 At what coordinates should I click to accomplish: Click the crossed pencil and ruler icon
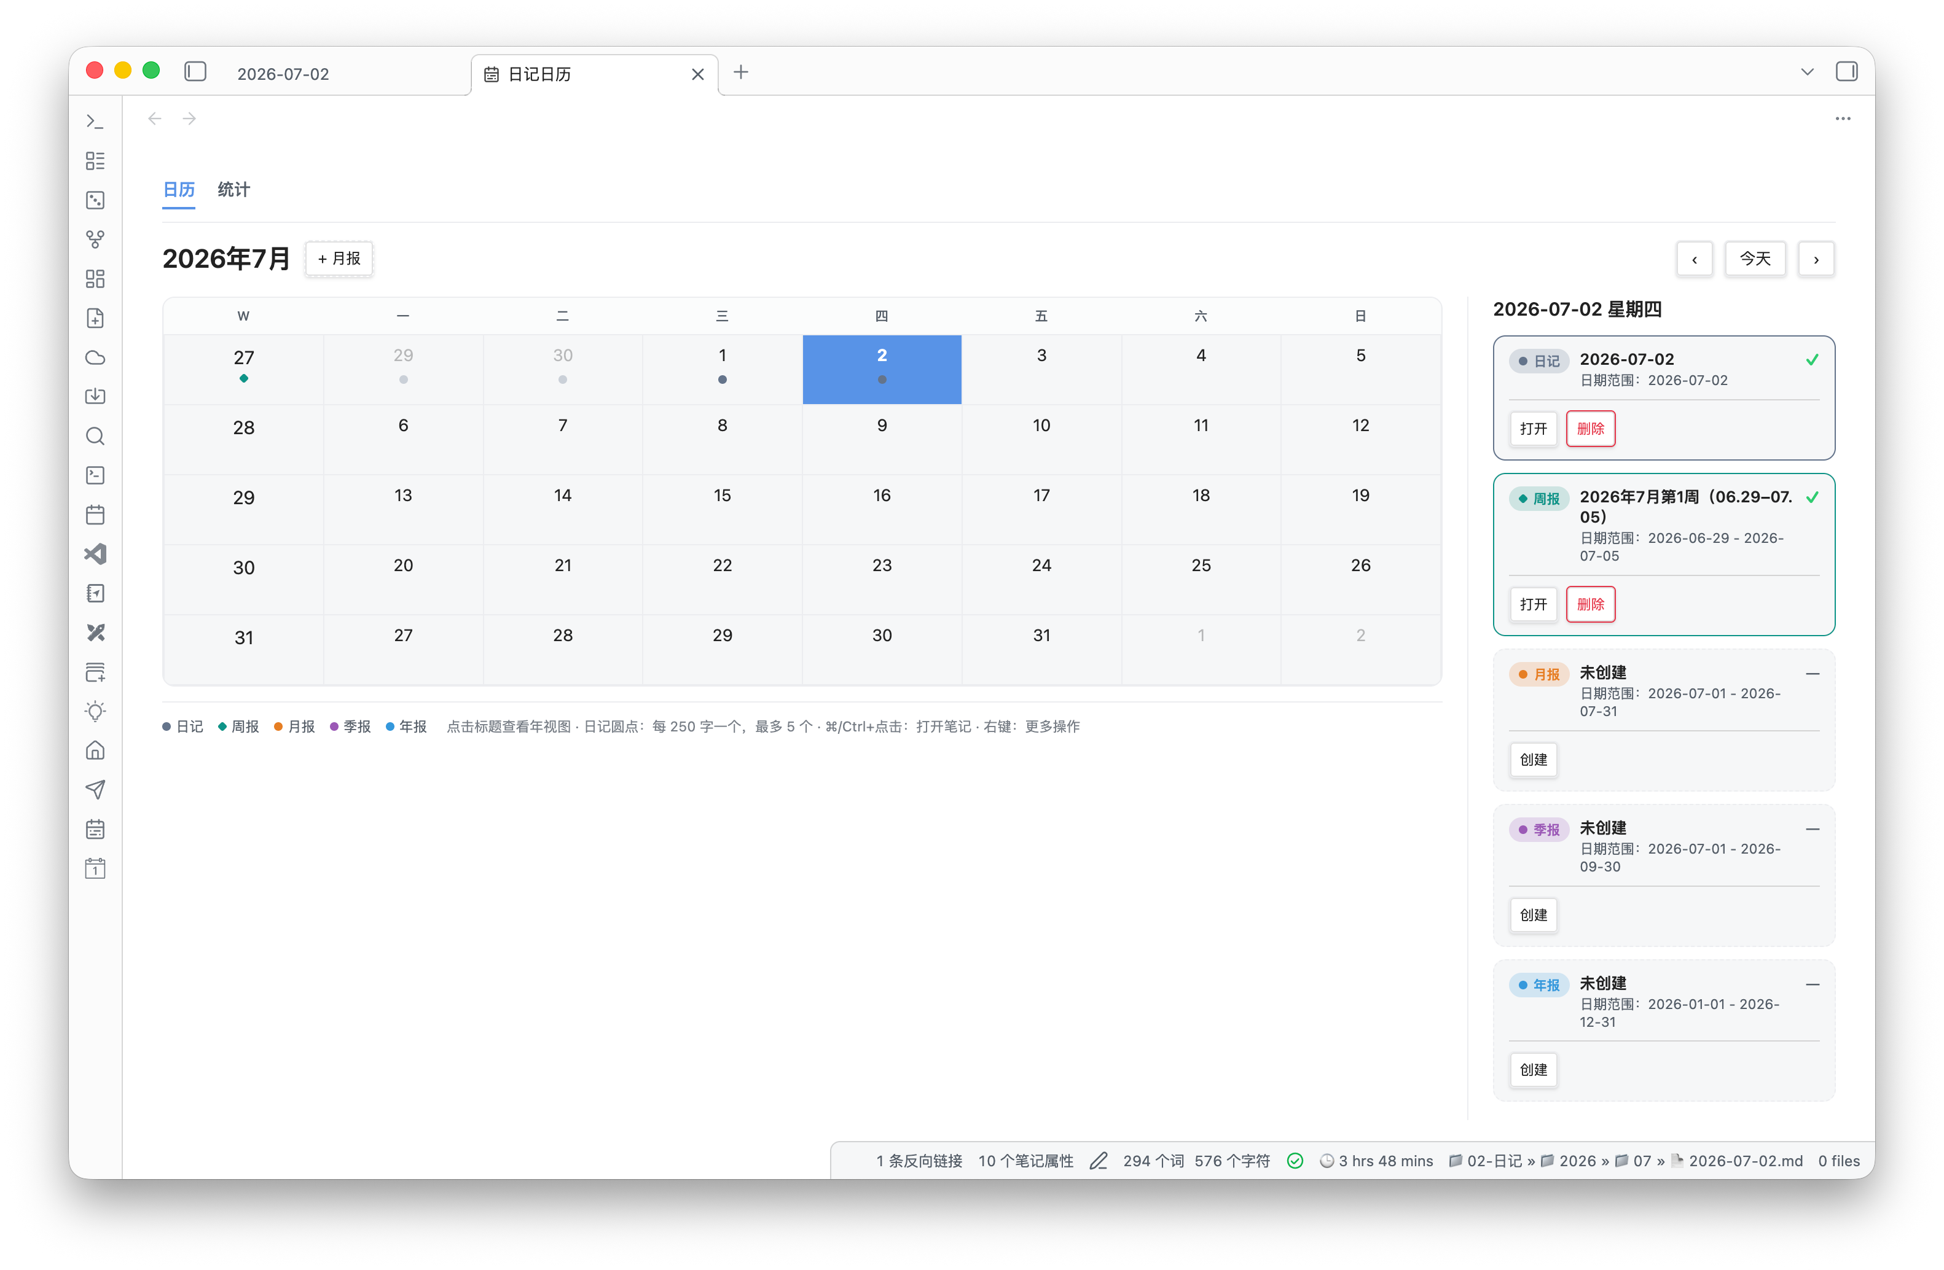pos(95,633)
